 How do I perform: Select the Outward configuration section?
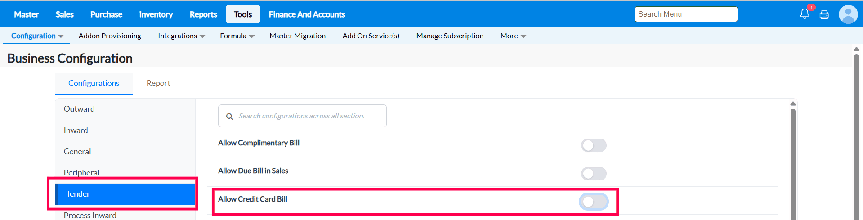79,109
